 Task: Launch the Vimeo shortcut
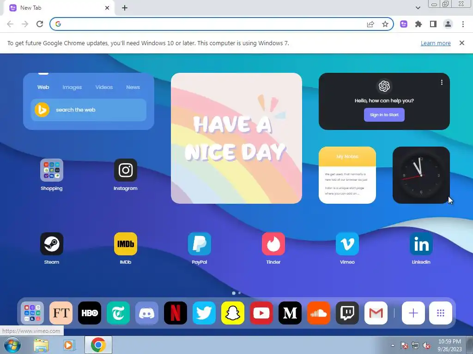pos(347,244)
